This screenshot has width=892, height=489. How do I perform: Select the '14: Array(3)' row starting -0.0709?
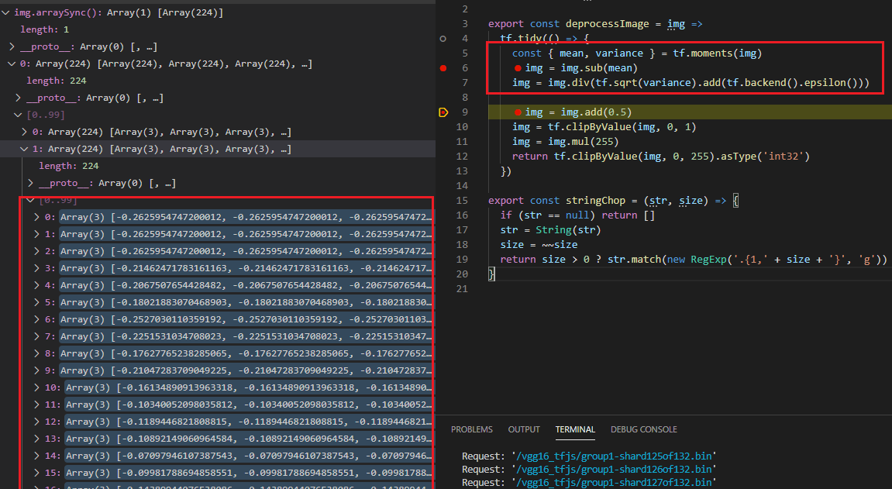tap(218, 456)
